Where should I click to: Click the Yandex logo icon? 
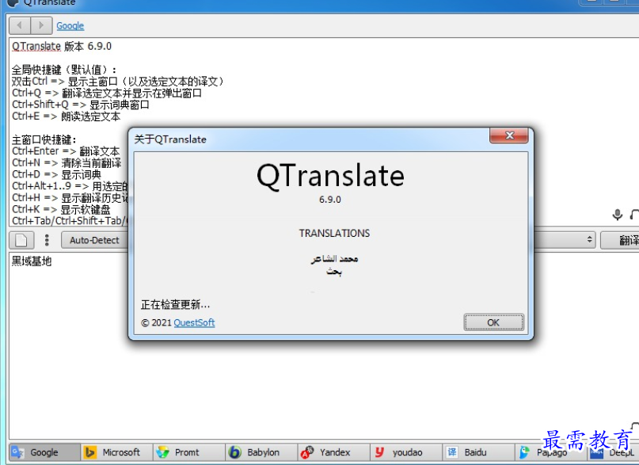[307, 452]
